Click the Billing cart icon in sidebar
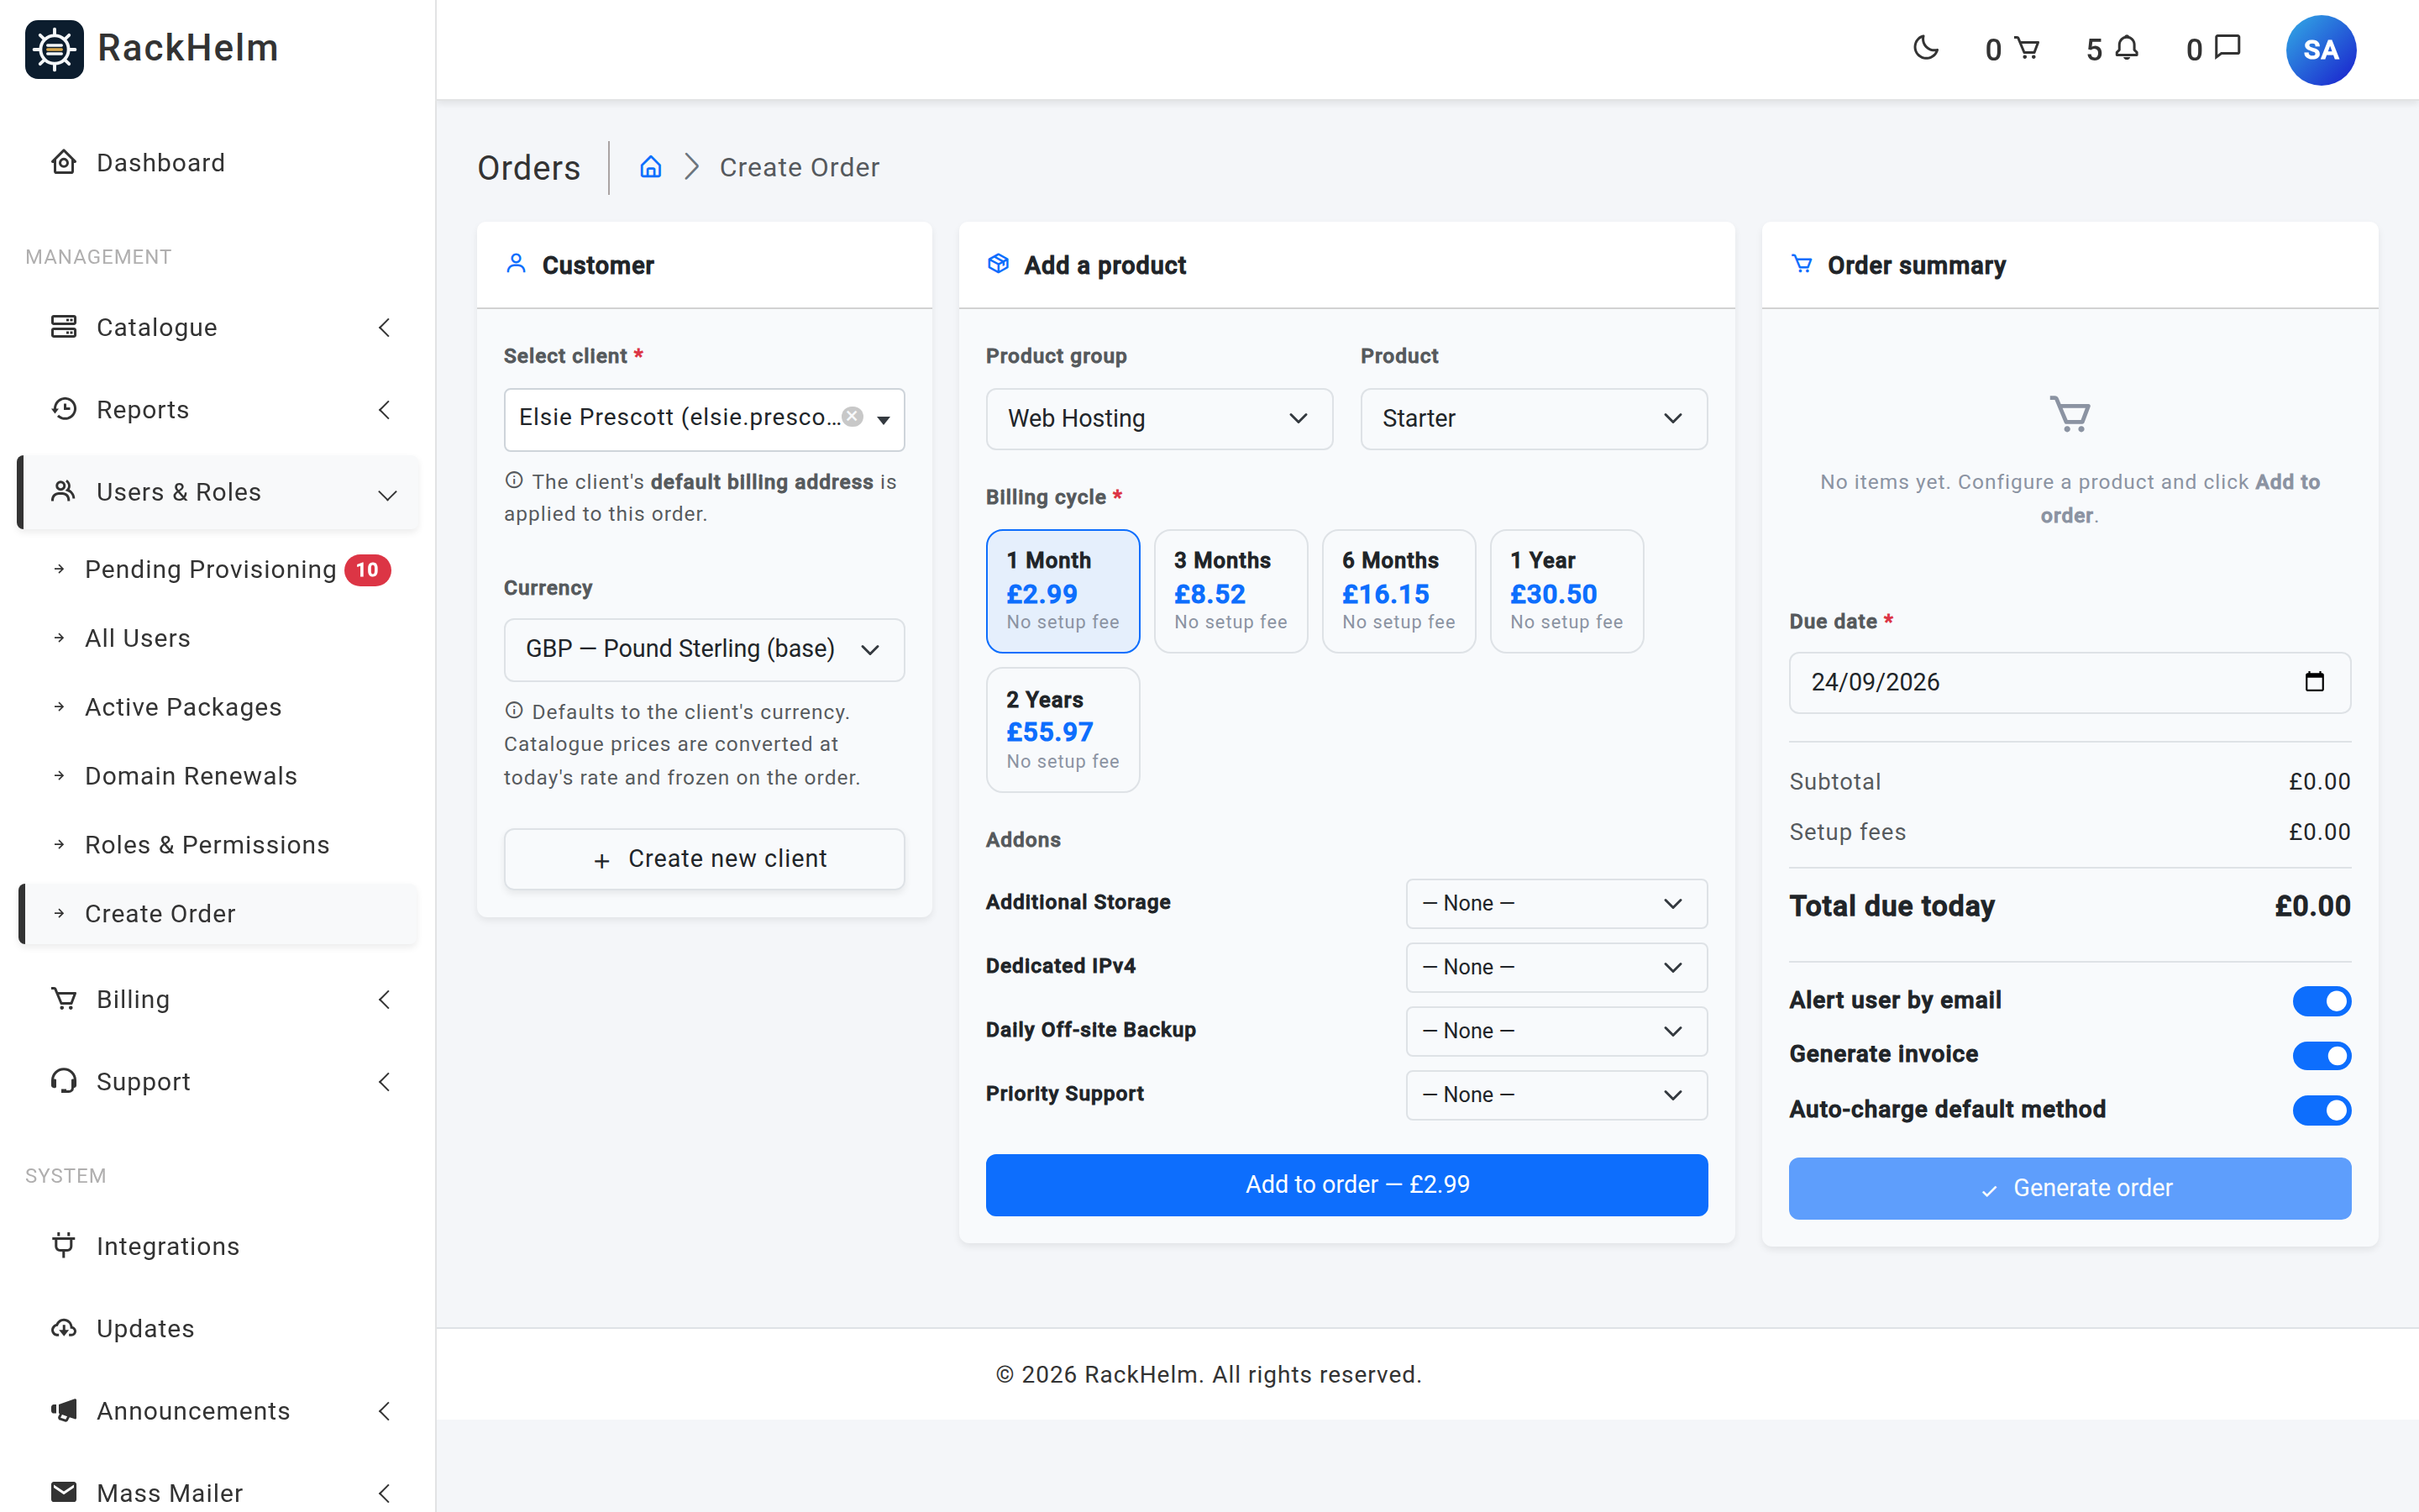Image resolution: width=2419 pixels, height=1512 pixels. pos(64,999)
